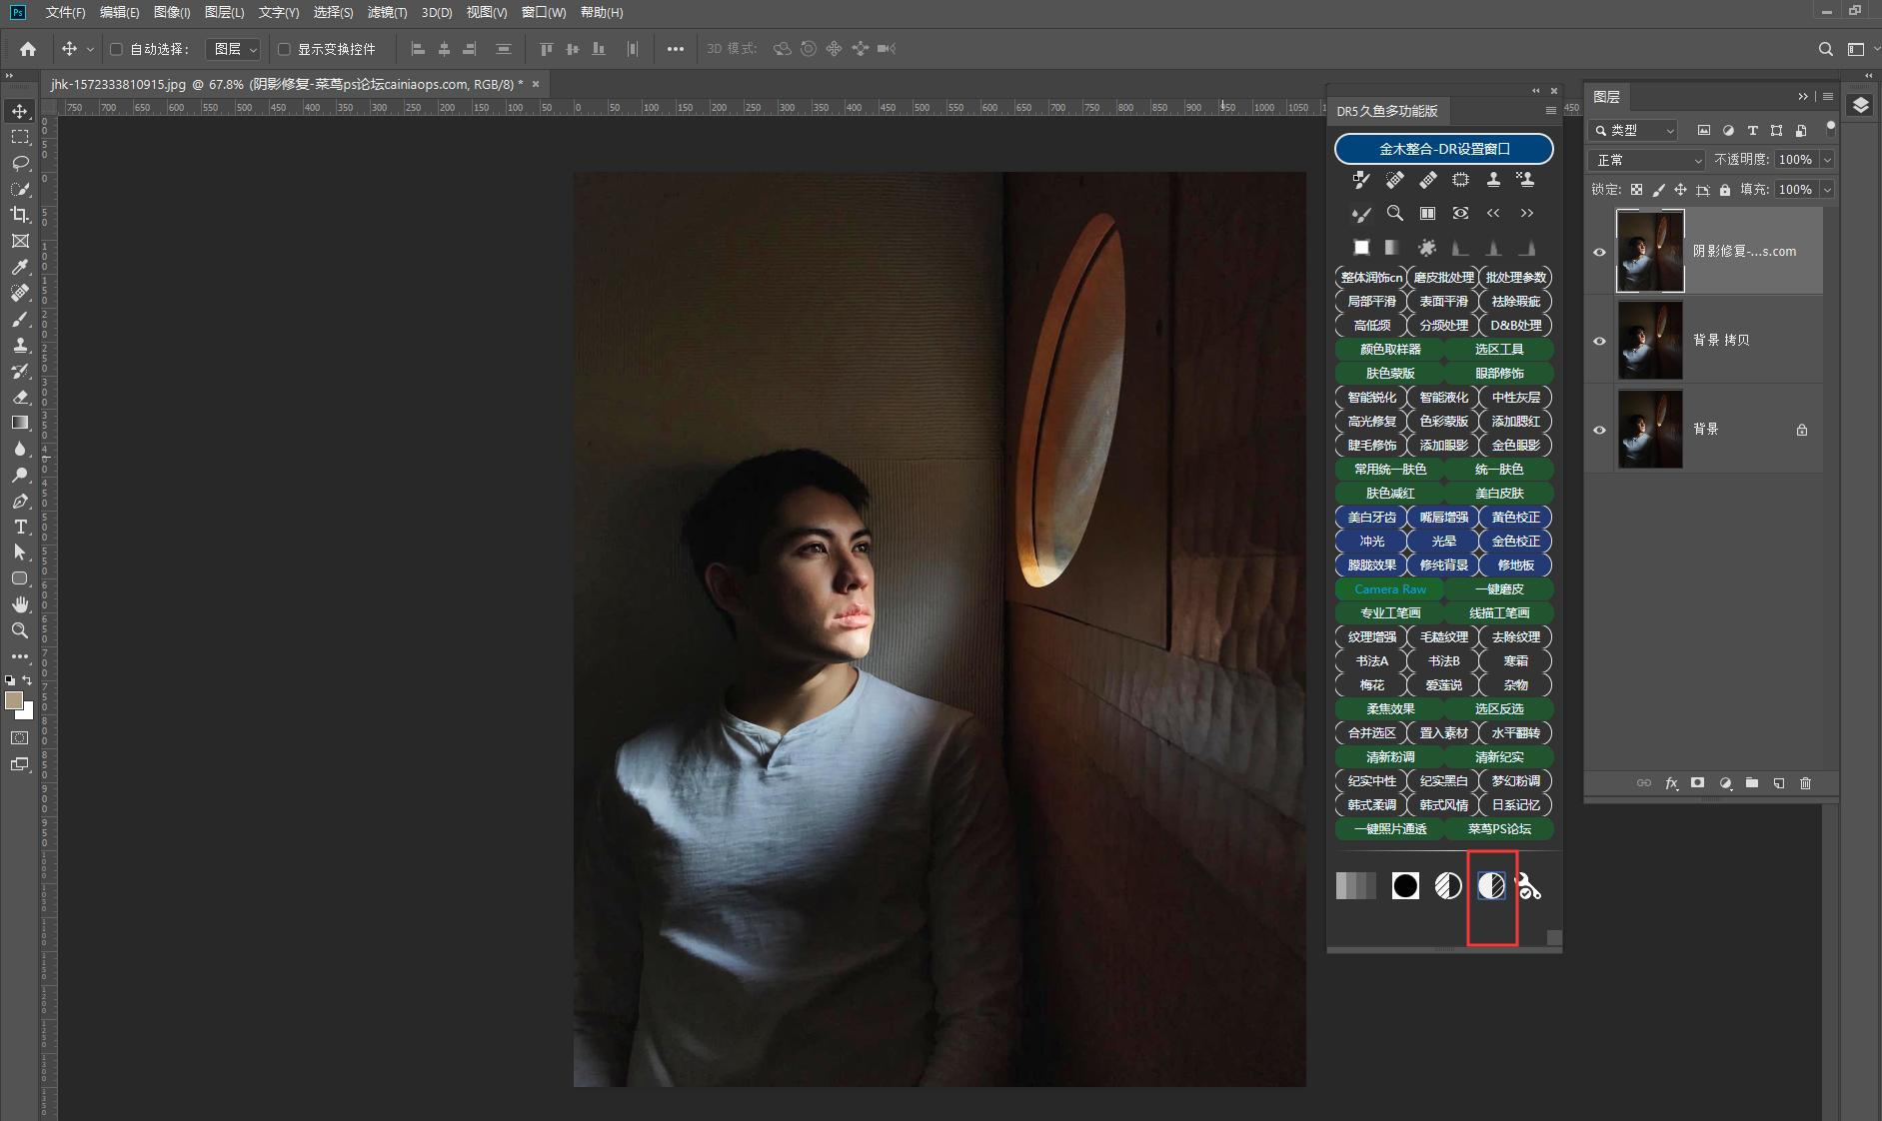This screenshot has width=1882, height=1121.
Task: Enable the 显示变换控件 checkbox
Action: click(x=284, y=49)
